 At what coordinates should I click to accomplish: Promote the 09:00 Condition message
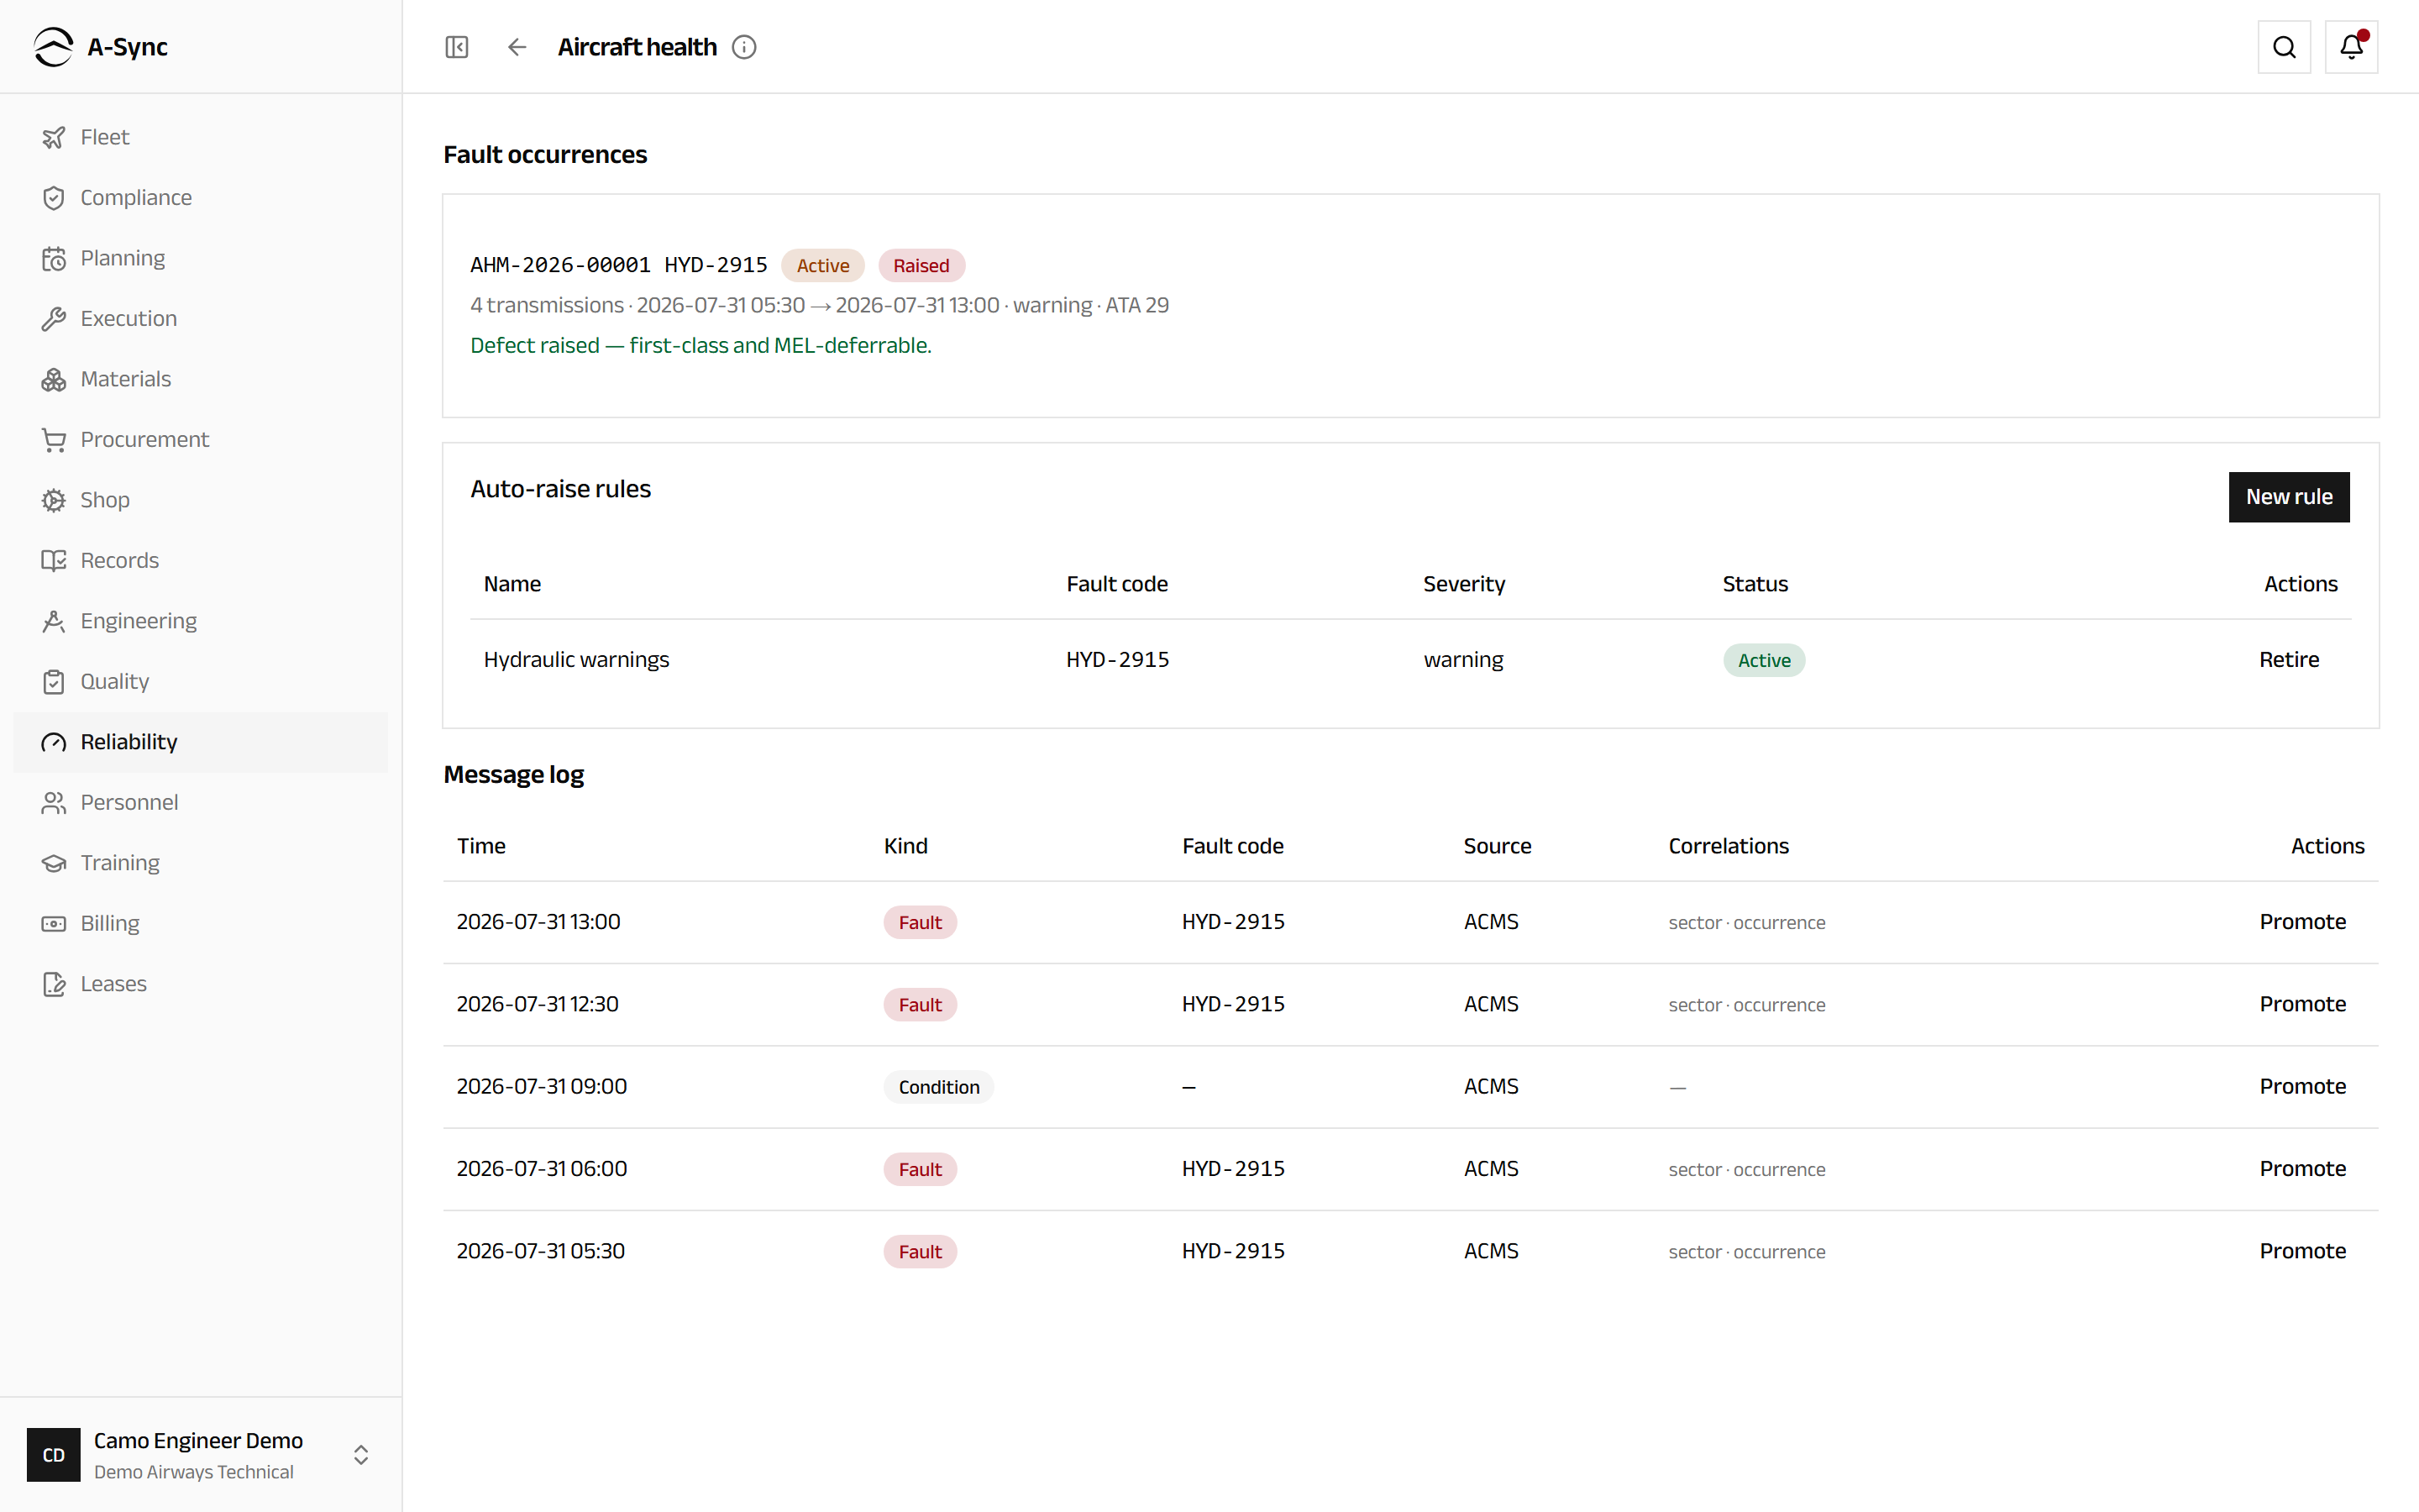click(x=2302, y=1086)
